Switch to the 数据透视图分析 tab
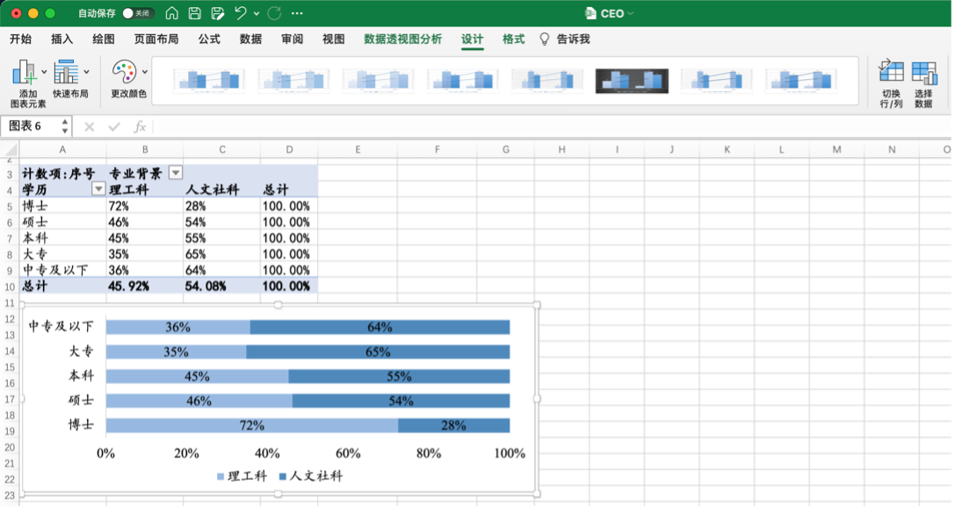Viewport: 955px width, 509px height. (x=402, y=39)
